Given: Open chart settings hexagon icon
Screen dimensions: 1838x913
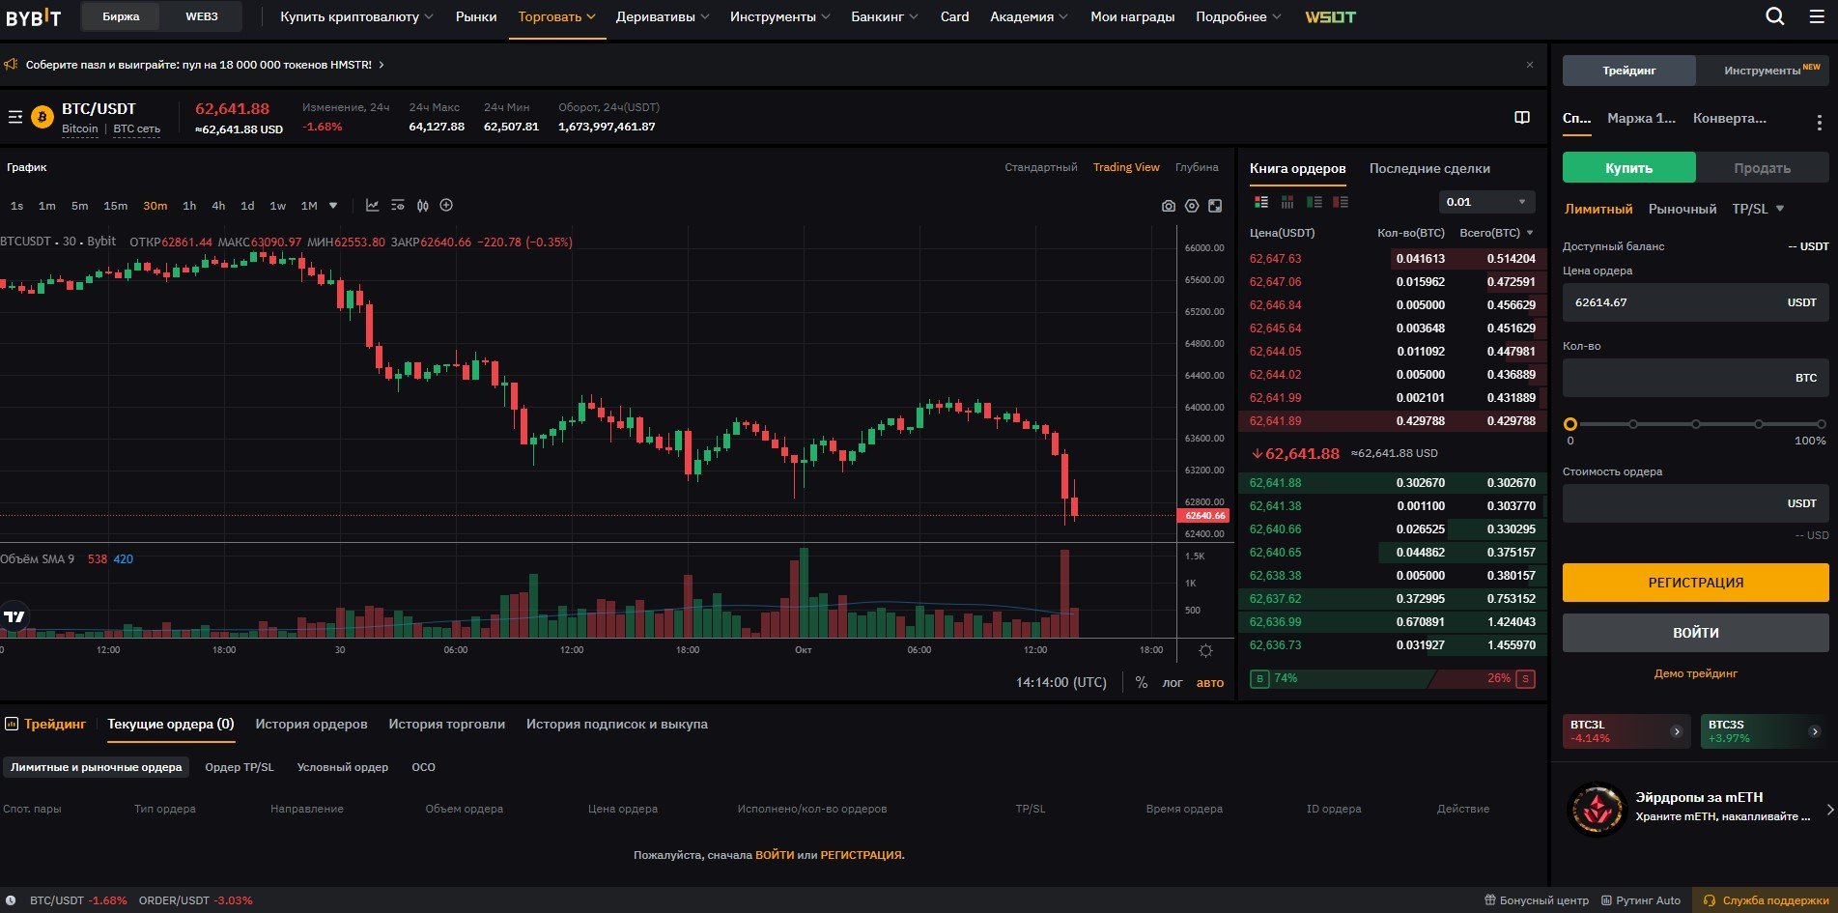Looking at the screenshot, I should (1192, 206).
